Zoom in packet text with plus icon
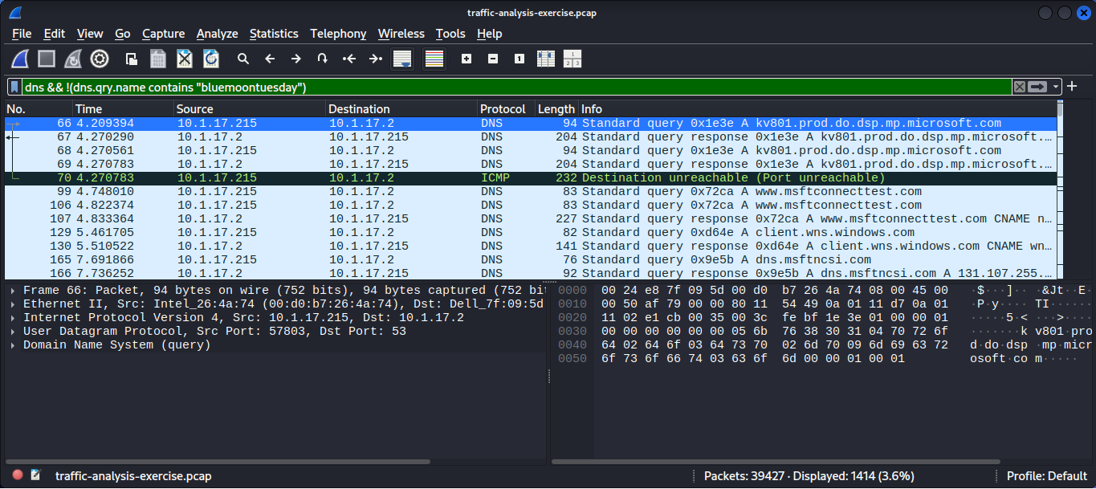1096x489 pixels. pos(467,59)
